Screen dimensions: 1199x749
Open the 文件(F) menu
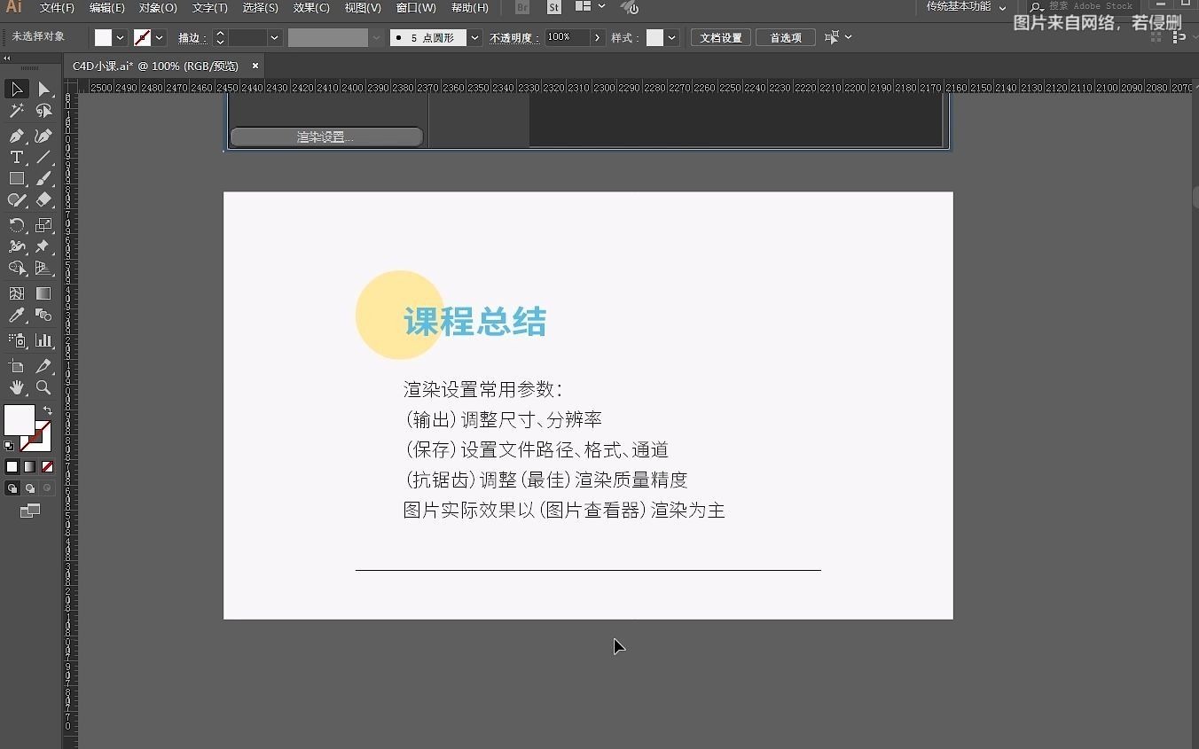click(x=57, y=7)
